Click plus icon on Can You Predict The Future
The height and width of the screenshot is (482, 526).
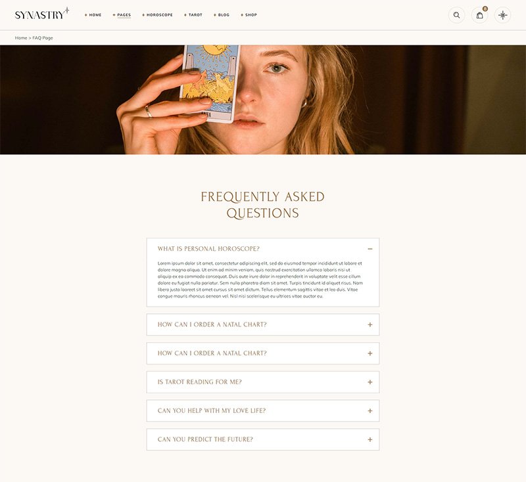[370, 439]
